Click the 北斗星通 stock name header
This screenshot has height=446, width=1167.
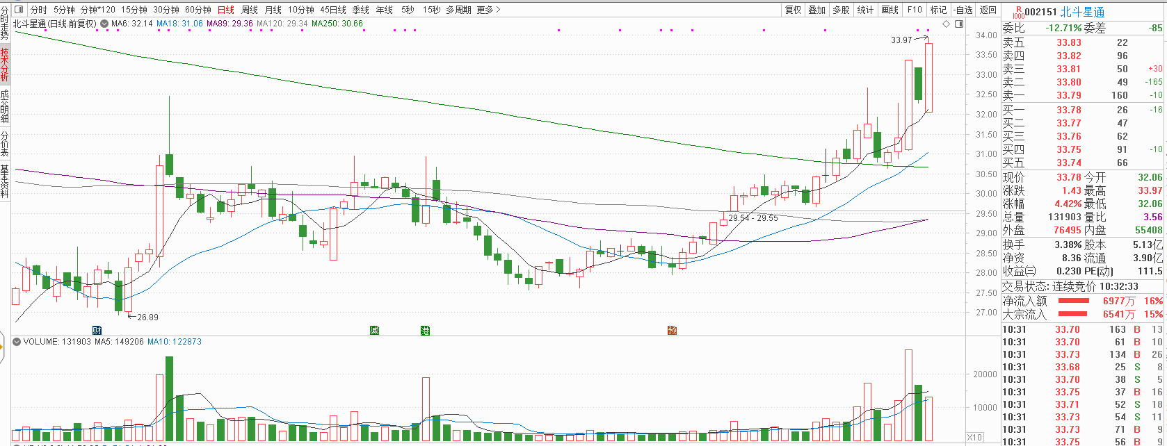[x=1084, y=12]
